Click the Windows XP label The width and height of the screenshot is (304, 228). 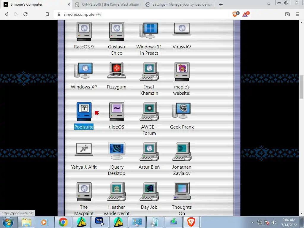[x=84, y=87]
